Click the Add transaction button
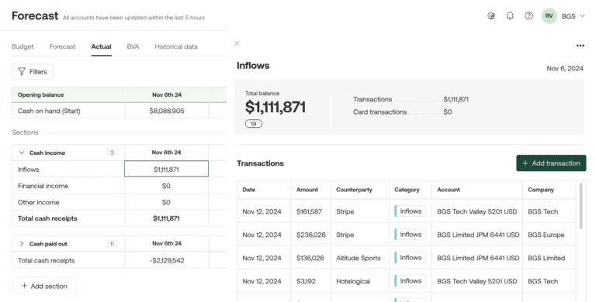596x302 pixels. (551, 163)
